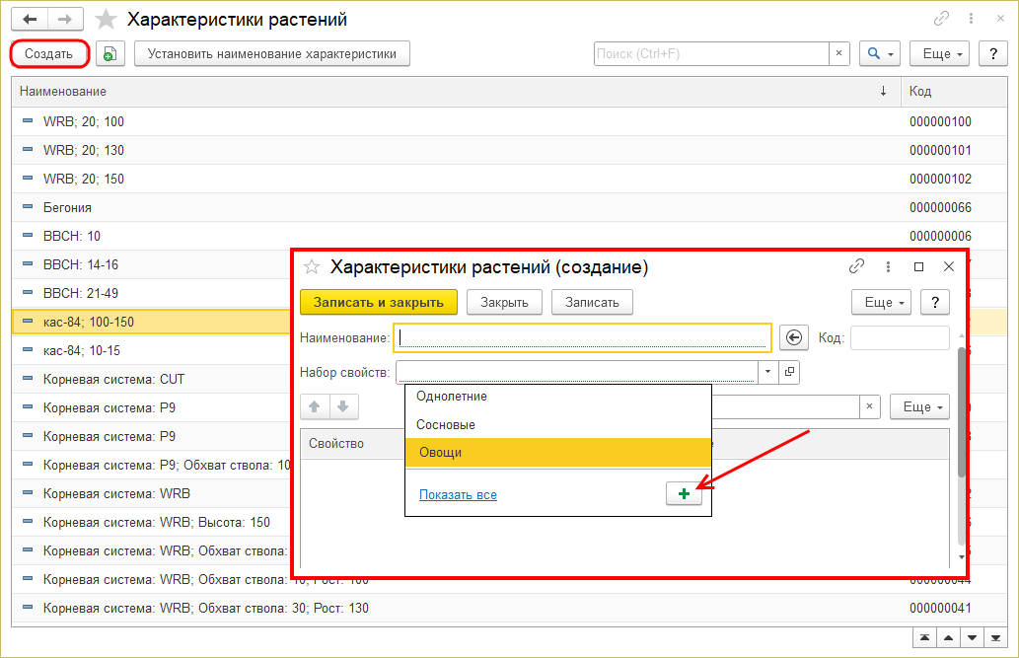Create new set with green plus

point(684,494)
